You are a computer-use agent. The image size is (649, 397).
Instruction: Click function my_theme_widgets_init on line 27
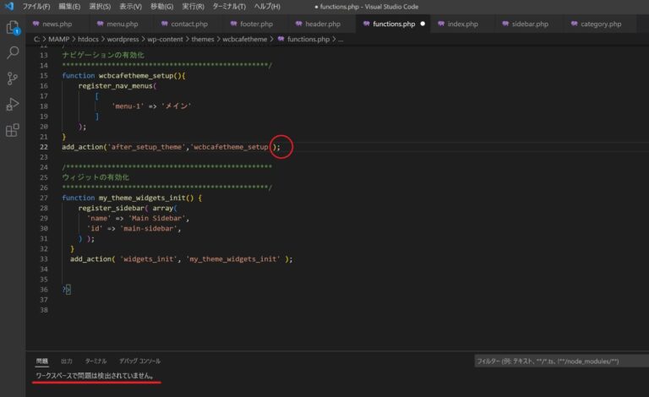142,198
